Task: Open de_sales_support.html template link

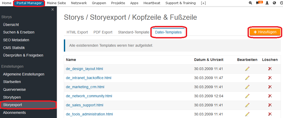Action: pos(85,105)
